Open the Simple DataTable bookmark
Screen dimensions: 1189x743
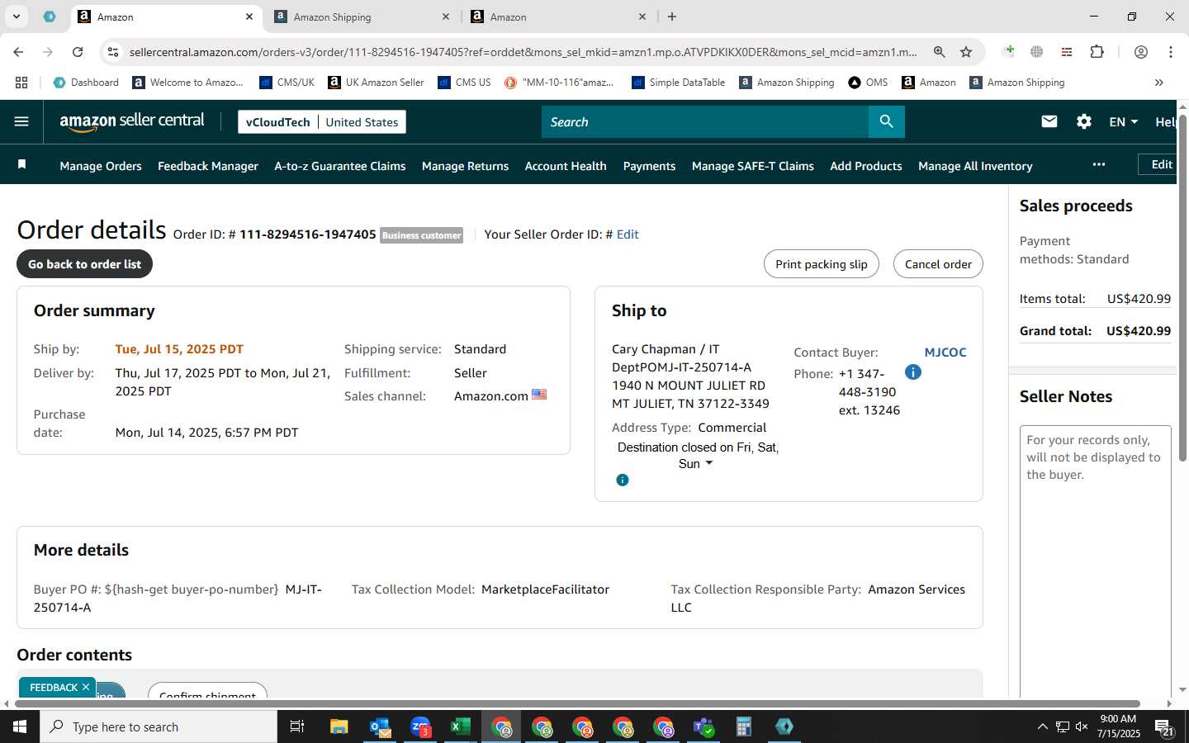(x=678, y=83)
